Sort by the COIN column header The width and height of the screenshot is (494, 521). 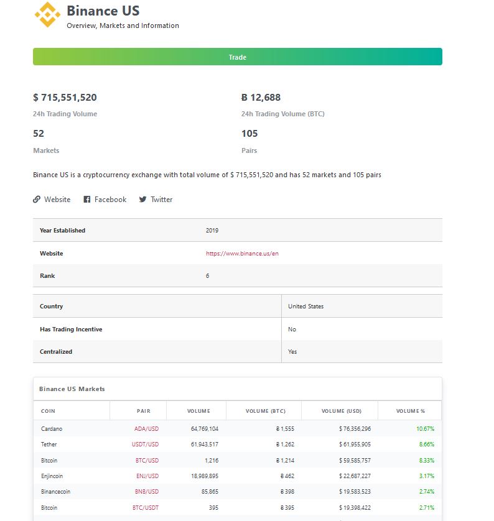pyautogui.click(x=48, y=411)
